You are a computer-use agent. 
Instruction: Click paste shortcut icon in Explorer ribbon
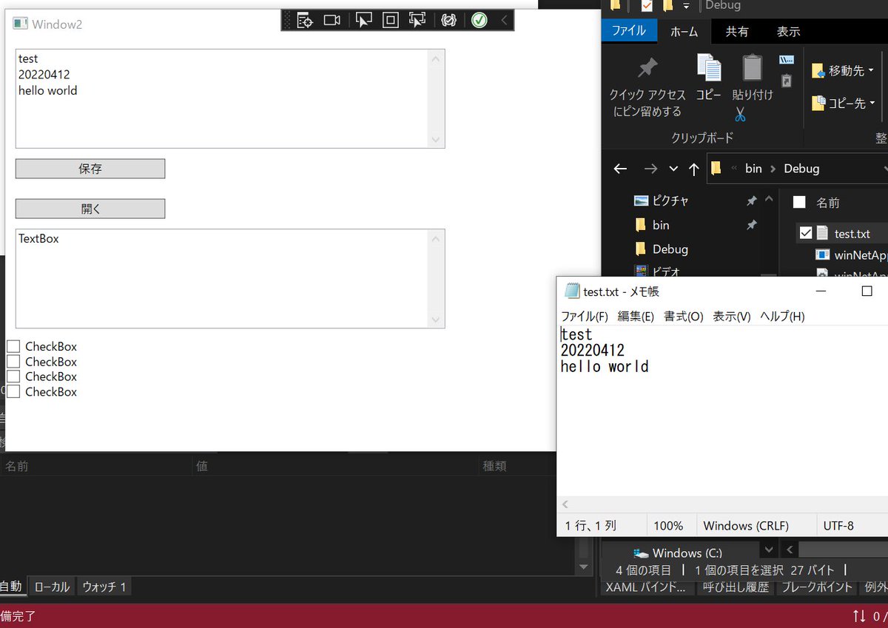click(787, 81)
